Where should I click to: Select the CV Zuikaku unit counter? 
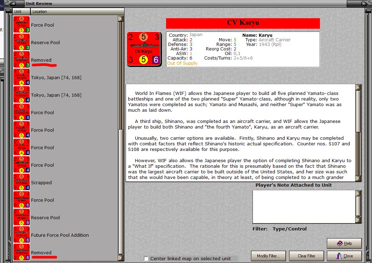point(22,182)
